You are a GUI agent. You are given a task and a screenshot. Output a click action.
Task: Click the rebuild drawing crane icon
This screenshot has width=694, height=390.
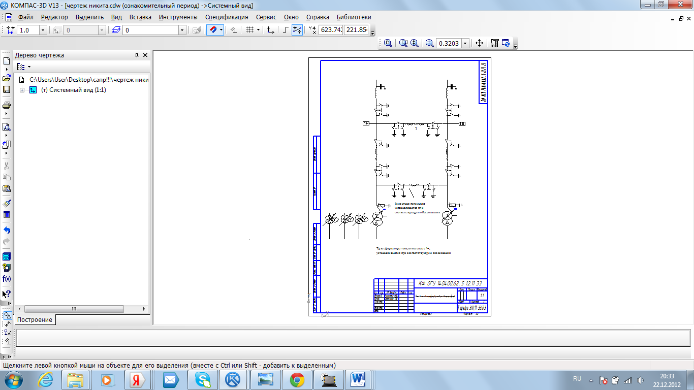[x=494, y=44]
